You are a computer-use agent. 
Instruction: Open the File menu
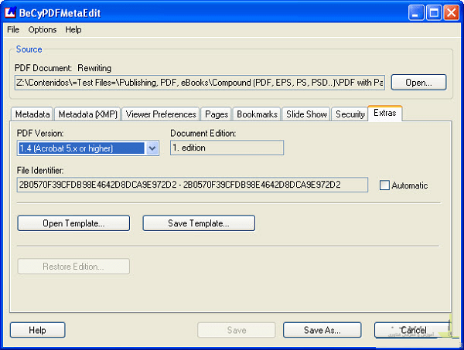coord(13,29)
